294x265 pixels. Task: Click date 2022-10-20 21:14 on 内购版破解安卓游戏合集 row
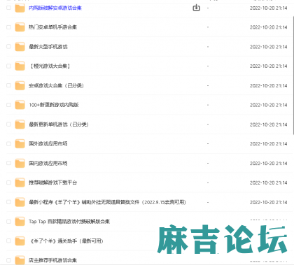click(268, 8)
